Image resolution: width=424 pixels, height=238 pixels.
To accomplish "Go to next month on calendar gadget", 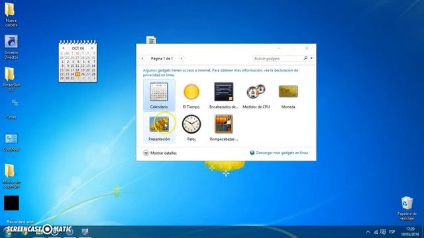I will pyautogui.click(x=92, y=48).
